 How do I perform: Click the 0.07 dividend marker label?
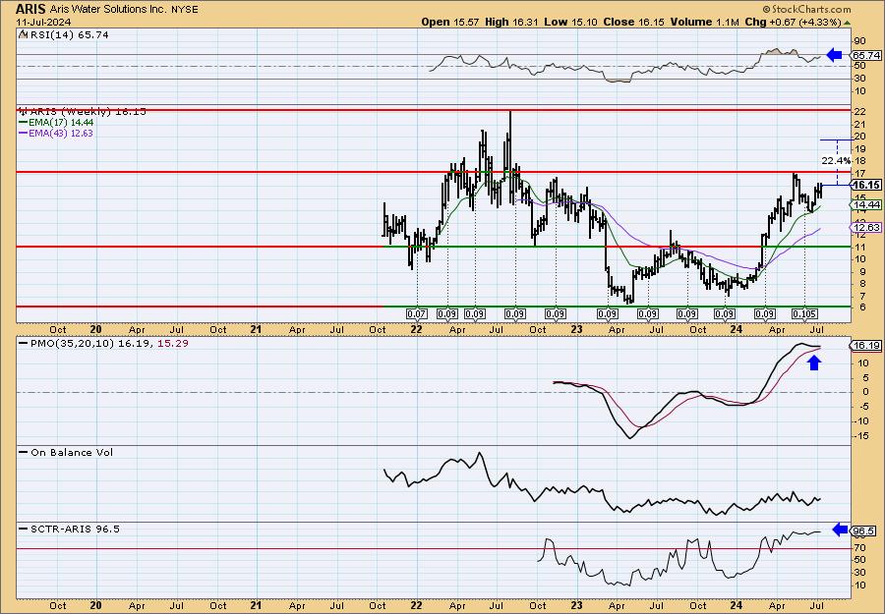417,314
